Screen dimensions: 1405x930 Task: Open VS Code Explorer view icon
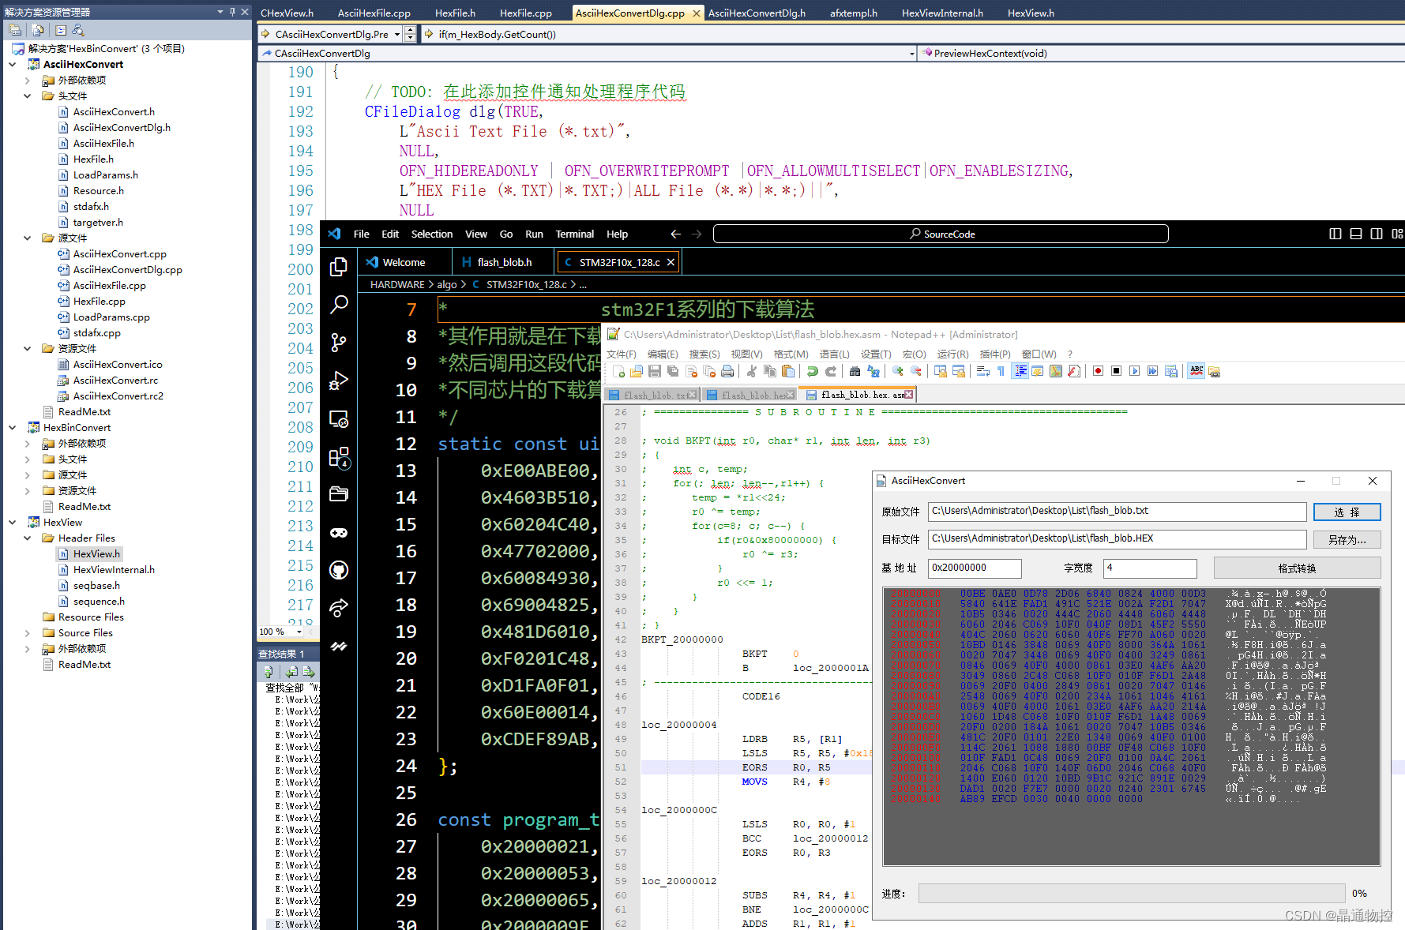[x=339, y=267]
